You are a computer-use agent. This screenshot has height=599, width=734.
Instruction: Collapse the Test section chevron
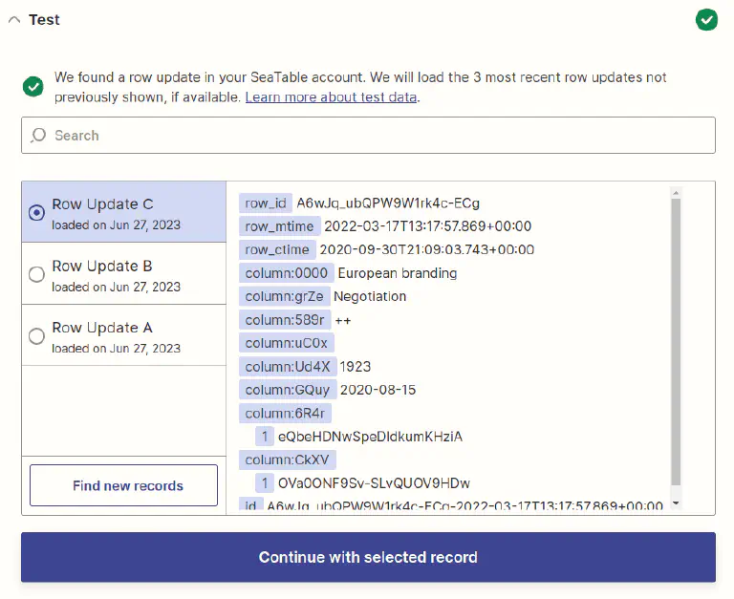[x=13, y=20]
